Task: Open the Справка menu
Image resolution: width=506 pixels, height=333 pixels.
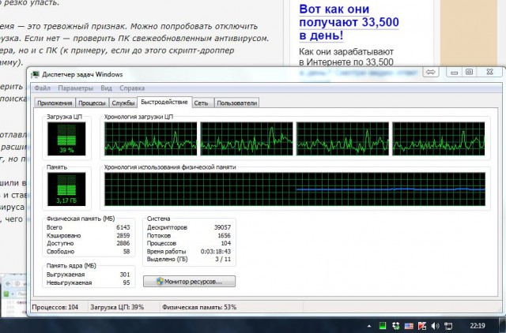Action: tap(132, 88)
